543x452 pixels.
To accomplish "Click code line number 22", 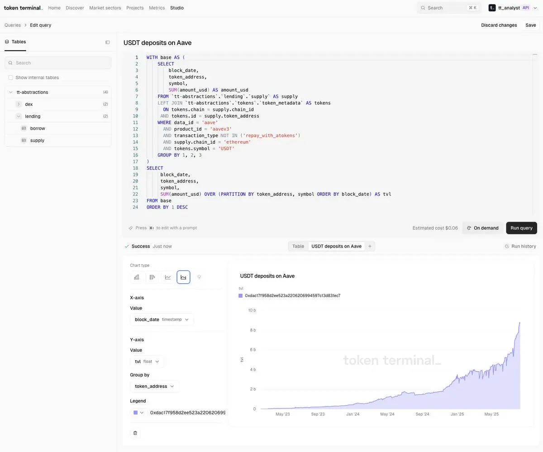I will pyautogui.click(x=135, y=194).
